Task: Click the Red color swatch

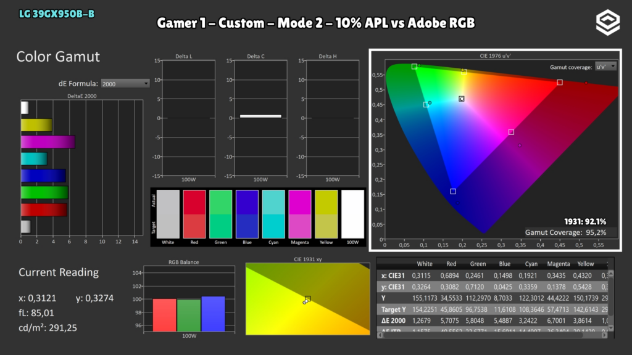Action: coord(194,214)
